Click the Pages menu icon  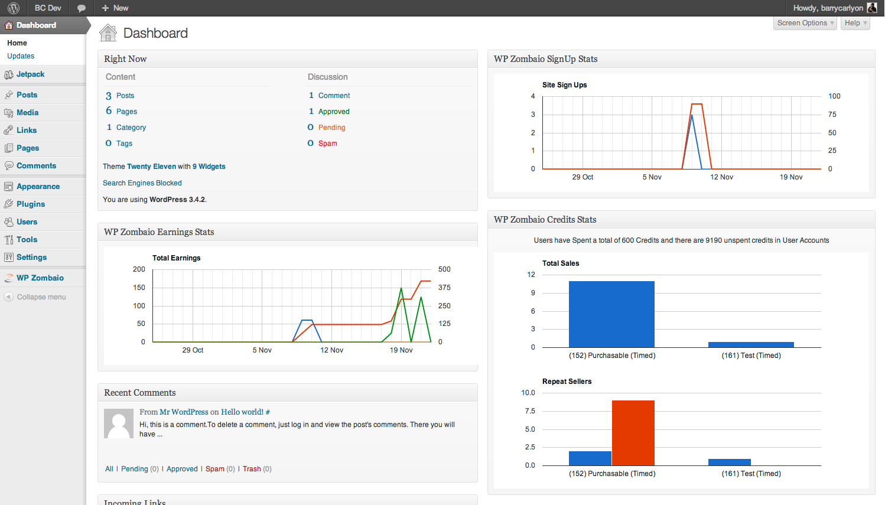(9, 148)
